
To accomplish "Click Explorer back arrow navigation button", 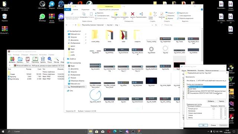I will pos(67,25).
